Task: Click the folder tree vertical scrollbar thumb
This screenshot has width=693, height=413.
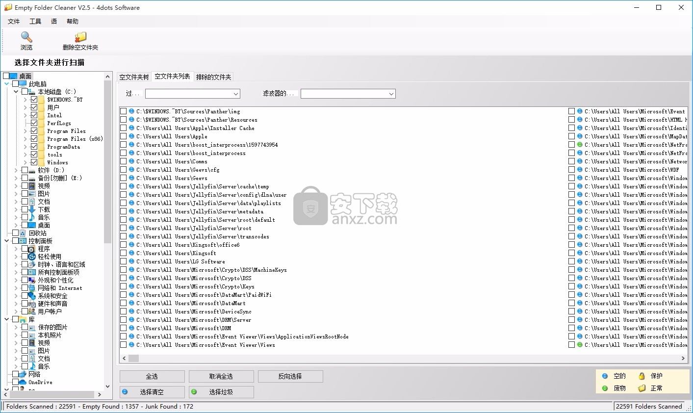Action: coord(108,162)
